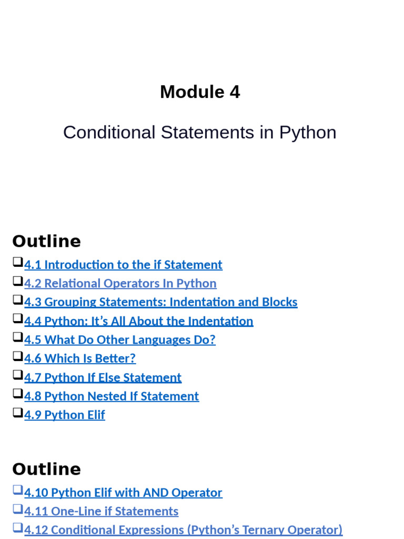This screenshot has height=539, width=404.
Task: Open the 4.6 Which Is Better? link
Action: pyautogui.click(x=79, y=358)
